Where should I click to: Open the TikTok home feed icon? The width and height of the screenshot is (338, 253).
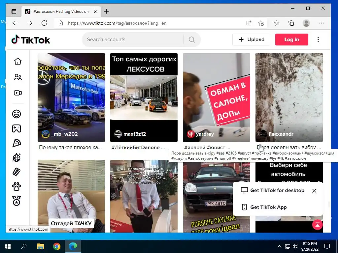click(18, 61)
